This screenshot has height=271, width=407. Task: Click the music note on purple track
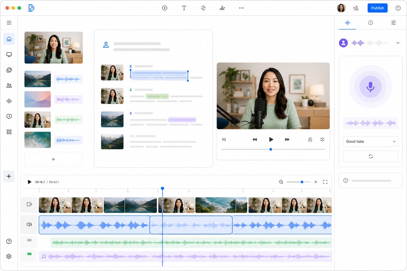(x=44, y=256)
